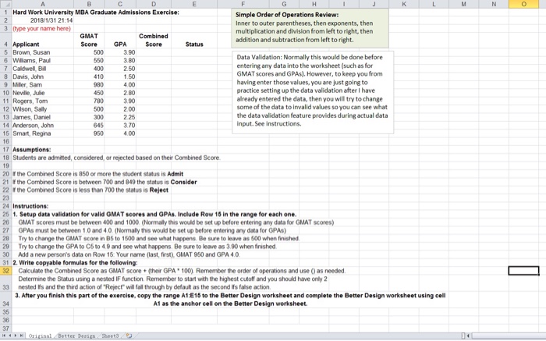
Task: Click the Data Validation note text box
Action: 313,92
